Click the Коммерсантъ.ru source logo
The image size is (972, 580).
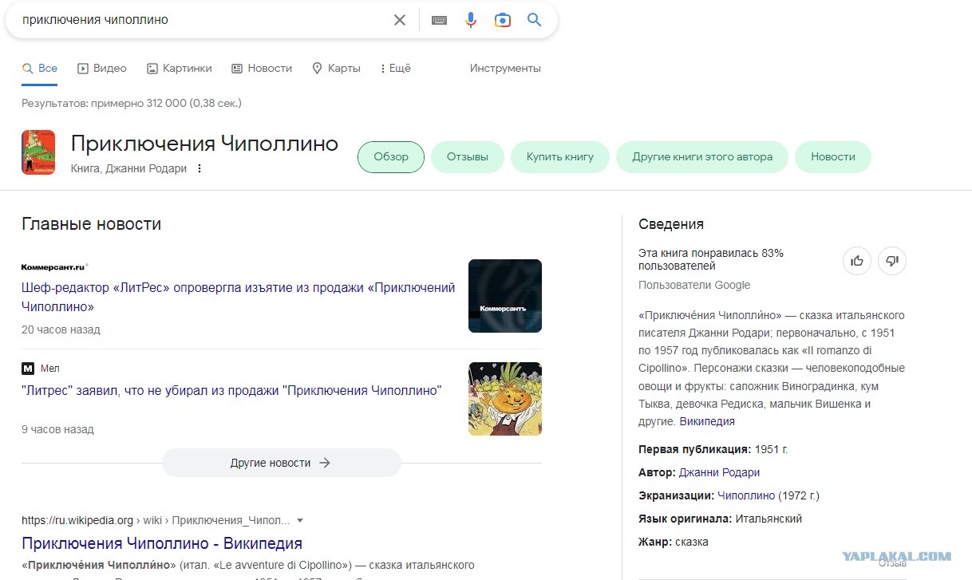pos(55,267)
